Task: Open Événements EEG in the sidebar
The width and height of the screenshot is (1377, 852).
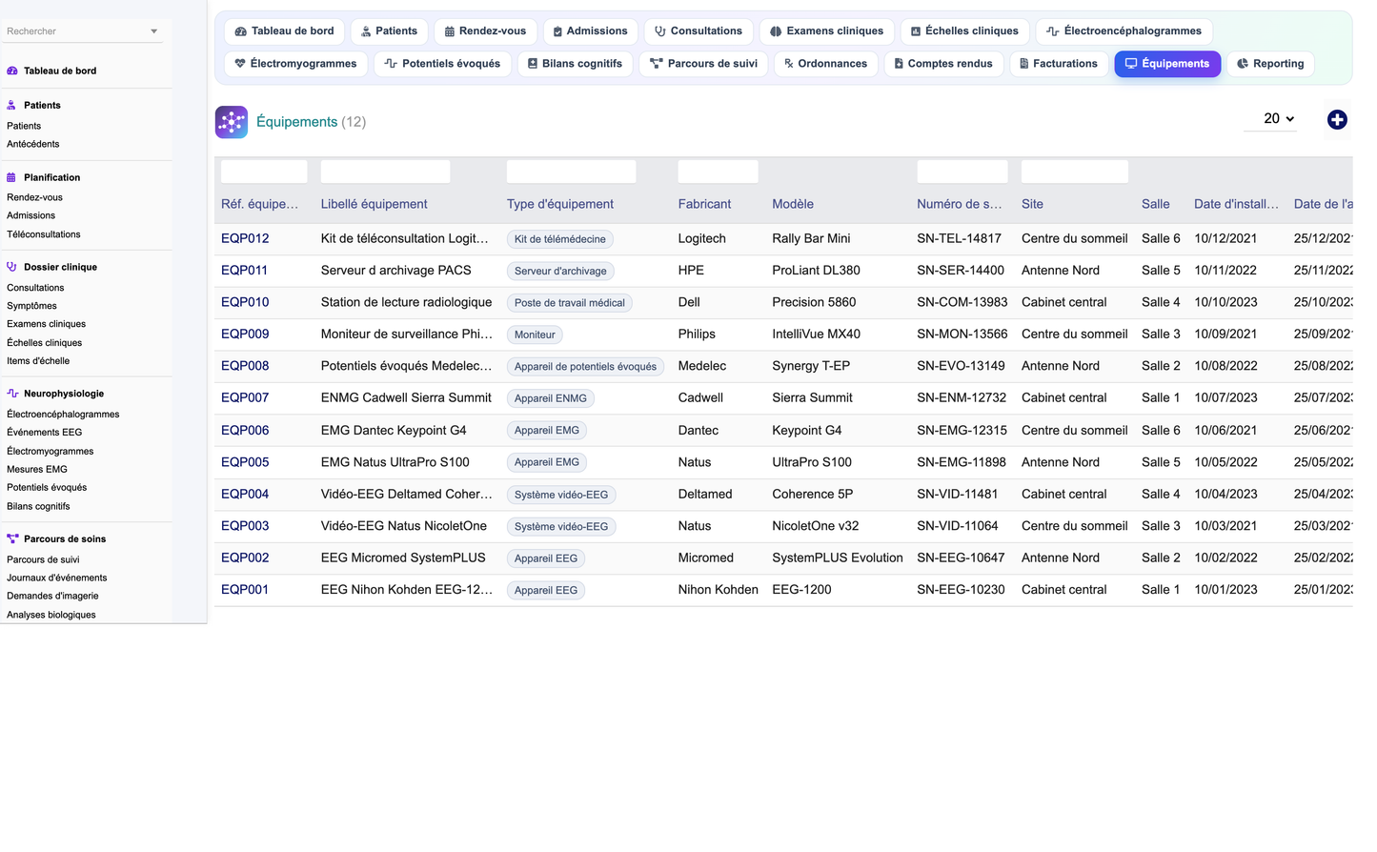Action: pos(45,433)
